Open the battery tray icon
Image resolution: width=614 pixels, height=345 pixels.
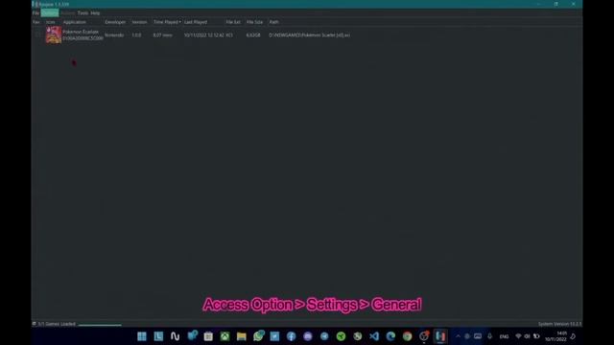(x=536, y=336)
